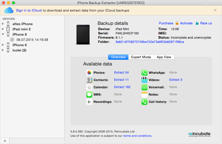The image size is (222, 144).
Task: Click Extract 11 for Contacts
Action: pos(121,80)
